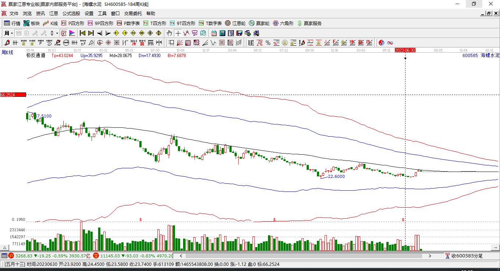500x271 pixels.
Task: Open the 六角形 hexagon tool
Action: tap(283, 23)
